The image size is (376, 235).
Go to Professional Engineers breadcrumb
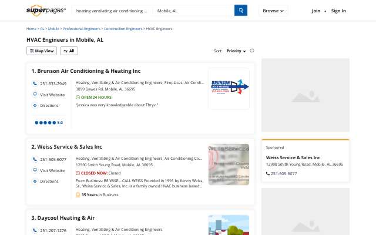pyautogui.click(x=82, y=29)
